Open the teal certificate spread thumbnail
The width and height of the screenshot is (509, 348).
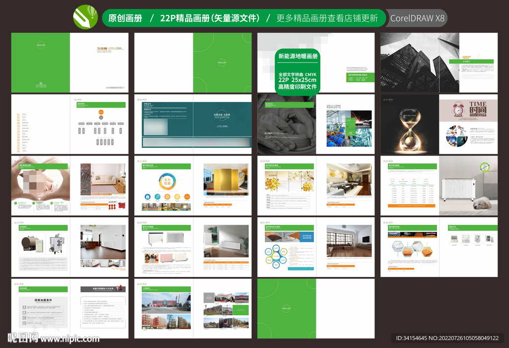[193, 124]
